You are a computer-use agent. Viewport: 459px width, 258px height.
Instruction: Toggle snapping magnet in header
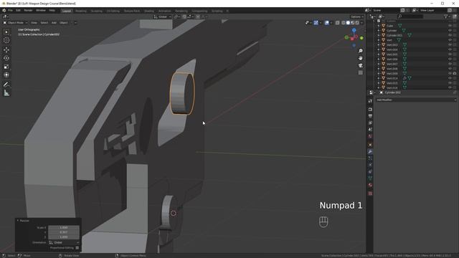point(184,16)
